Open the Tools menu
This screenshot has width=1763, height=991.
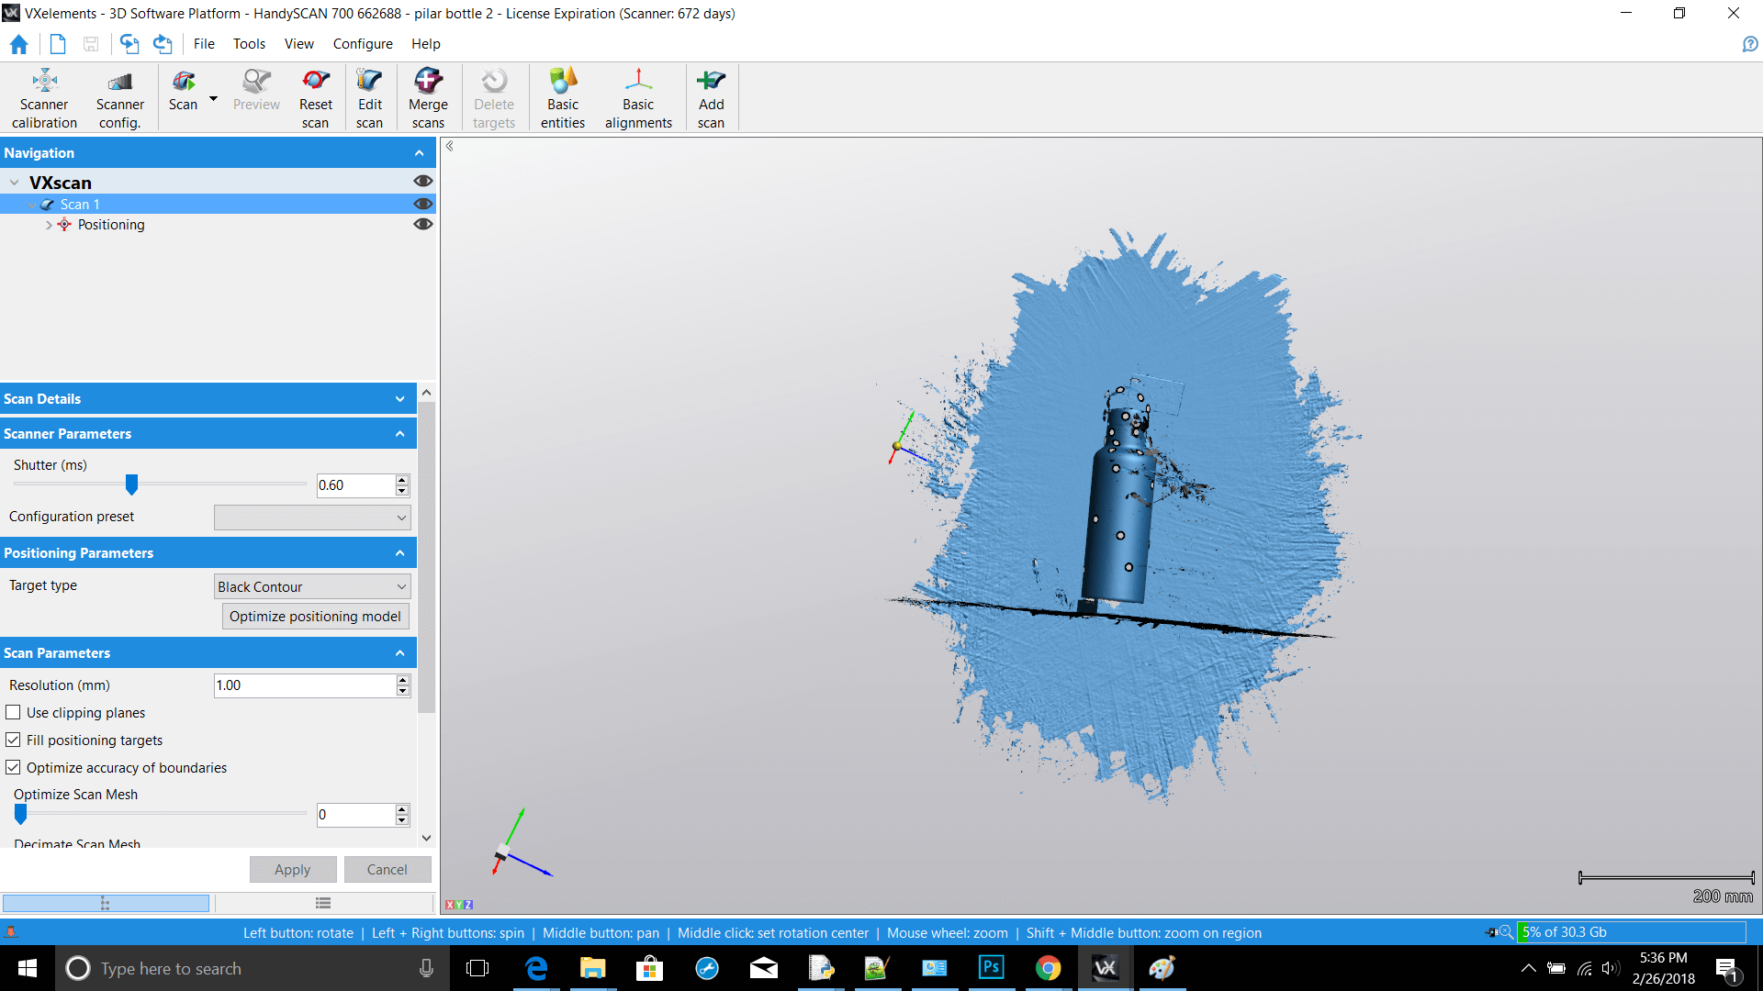click(x=249, y=44)
